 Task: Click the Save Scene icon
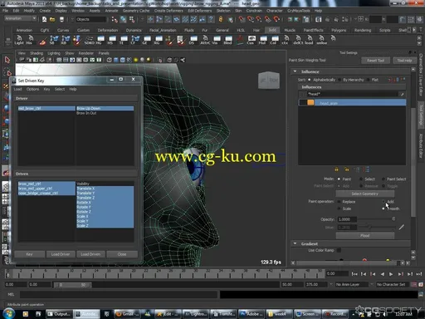pos(61,19)
